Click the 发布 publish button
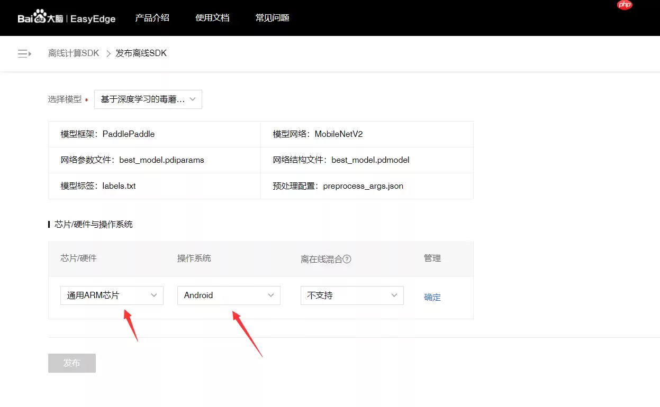 71,363
